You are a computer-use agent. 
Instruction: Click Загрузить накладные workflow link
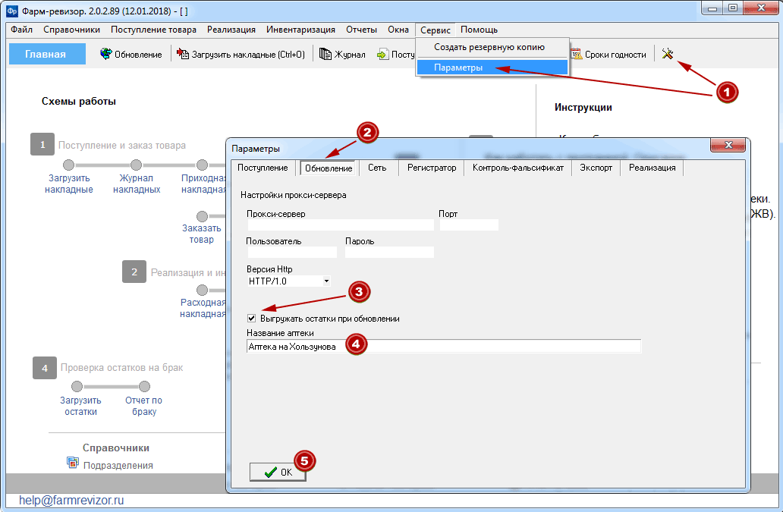click(x=69, y=184)
